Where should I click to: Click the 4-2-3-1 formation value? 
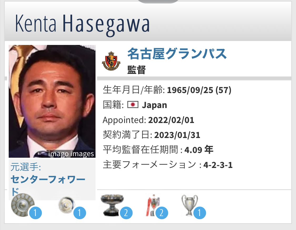pyautogui.click(x=218, y=165)
